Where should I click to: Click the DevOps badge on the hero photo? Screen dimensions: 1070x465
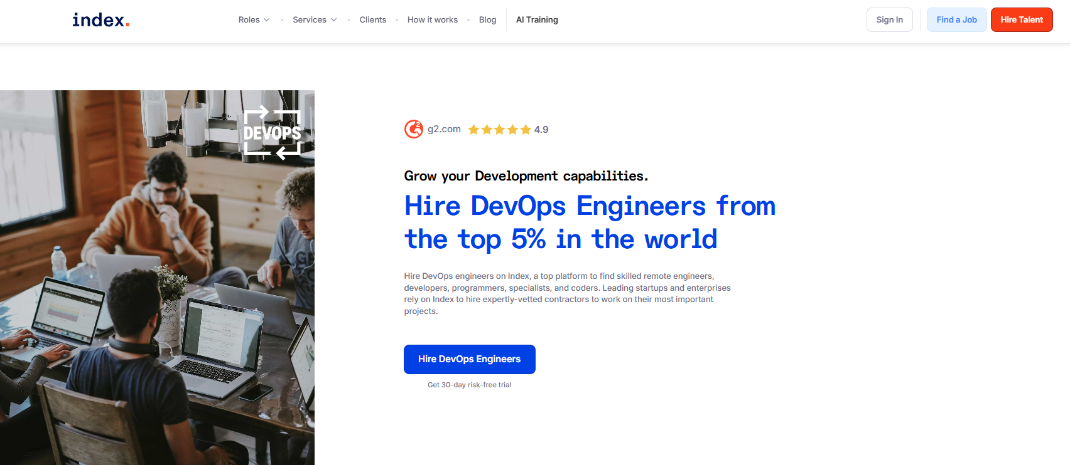click(x=273, y=133)
